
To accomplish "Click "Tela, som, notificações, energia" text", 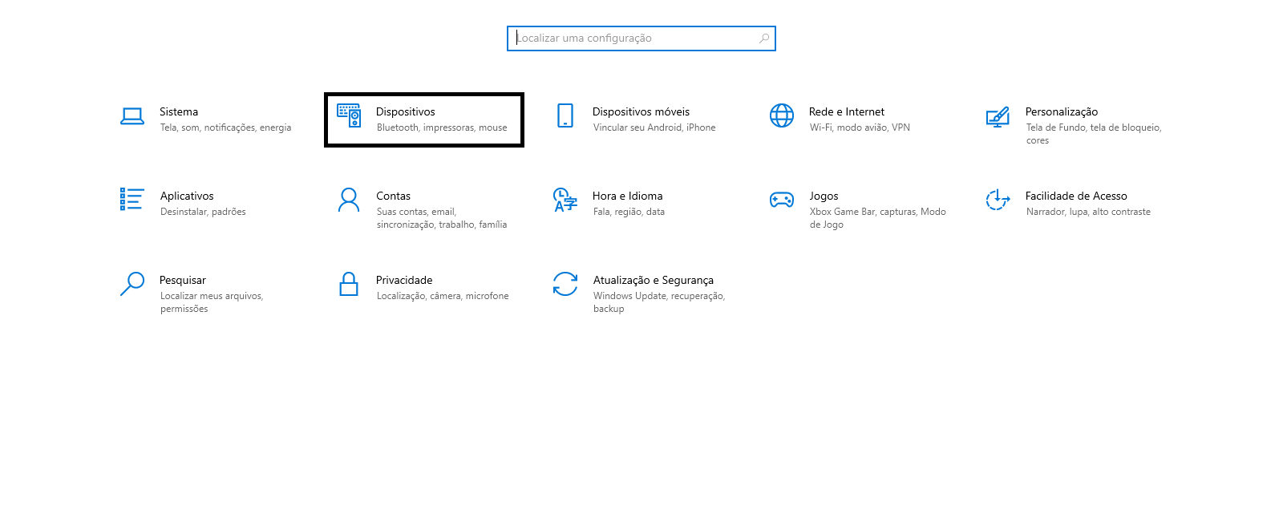I will (226, 127).
